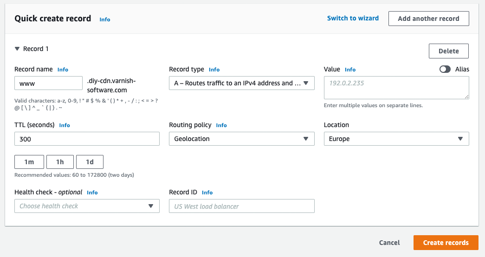Toggle the Alias switch
The image size is (485, 257).
[x=445, y=69]
